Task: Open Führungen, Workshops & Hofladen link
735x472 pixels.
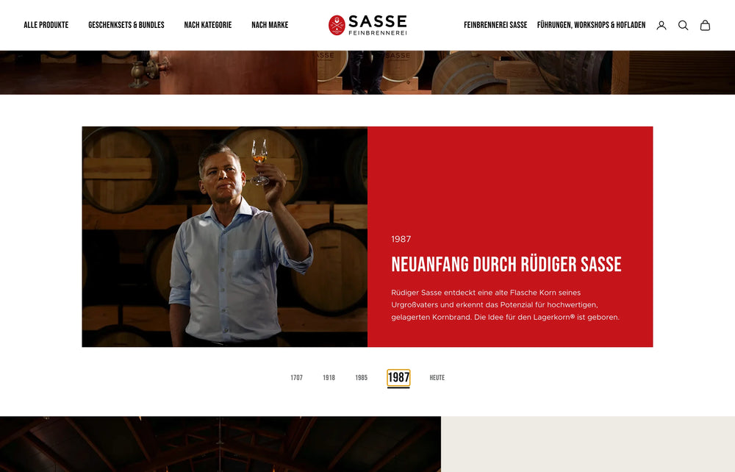Action: click(591, 25)
